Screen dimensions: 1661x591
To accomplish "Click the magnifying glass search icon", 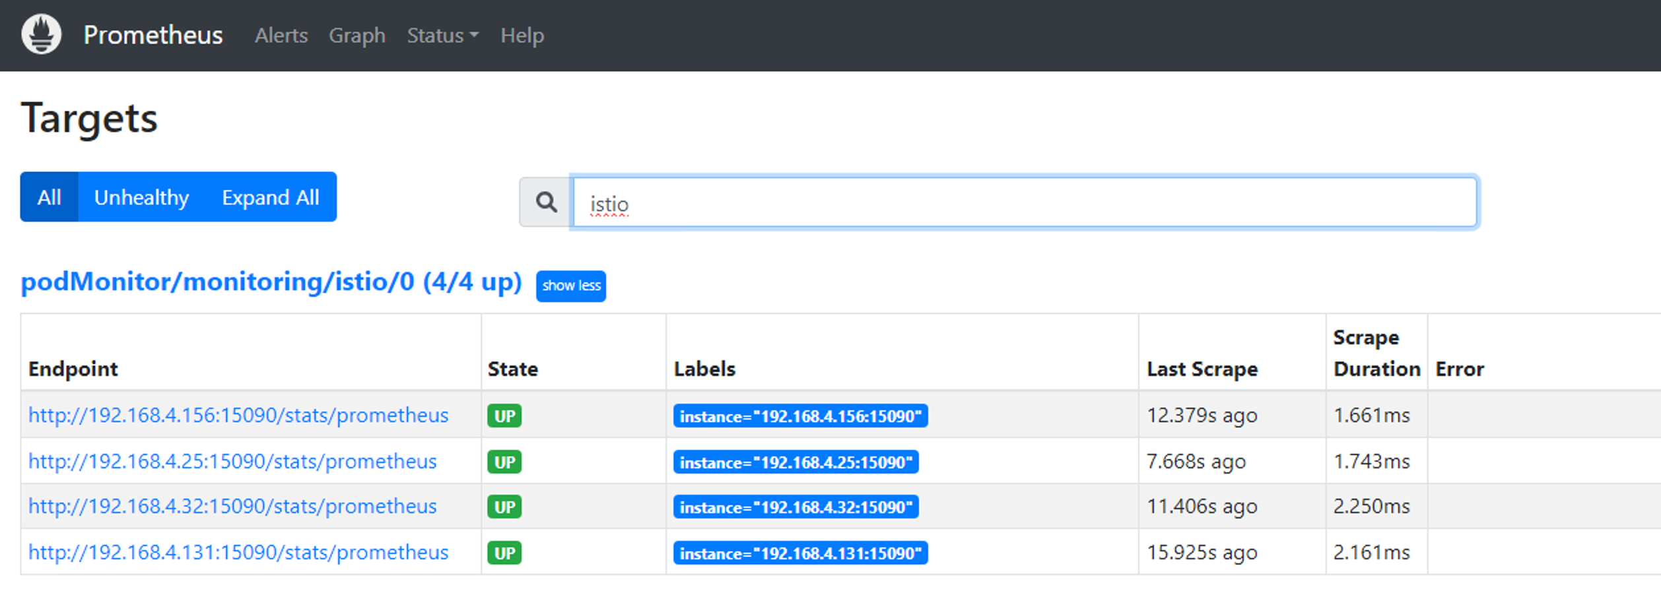I will pos(546,202).
